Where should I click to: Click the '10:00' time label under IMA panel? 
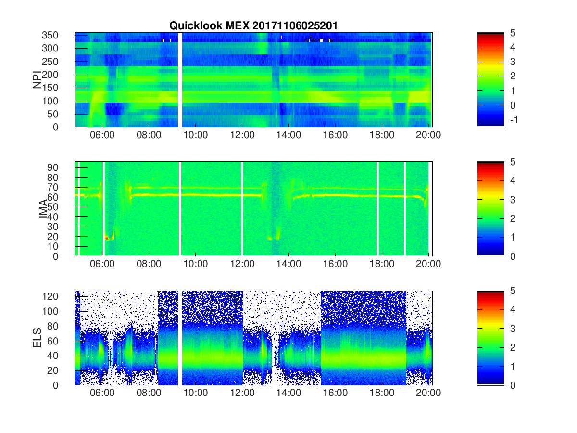tap(196, 264)
